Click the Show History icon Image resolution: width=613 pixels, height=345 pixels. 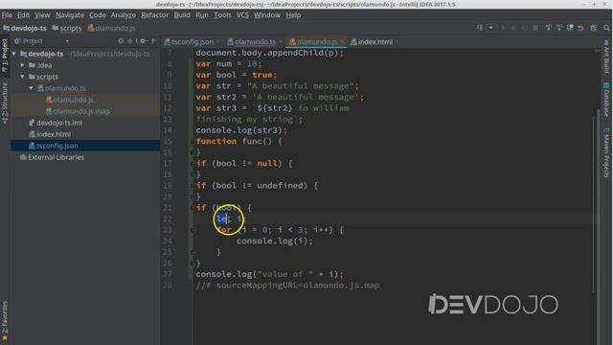coord(570,28)
